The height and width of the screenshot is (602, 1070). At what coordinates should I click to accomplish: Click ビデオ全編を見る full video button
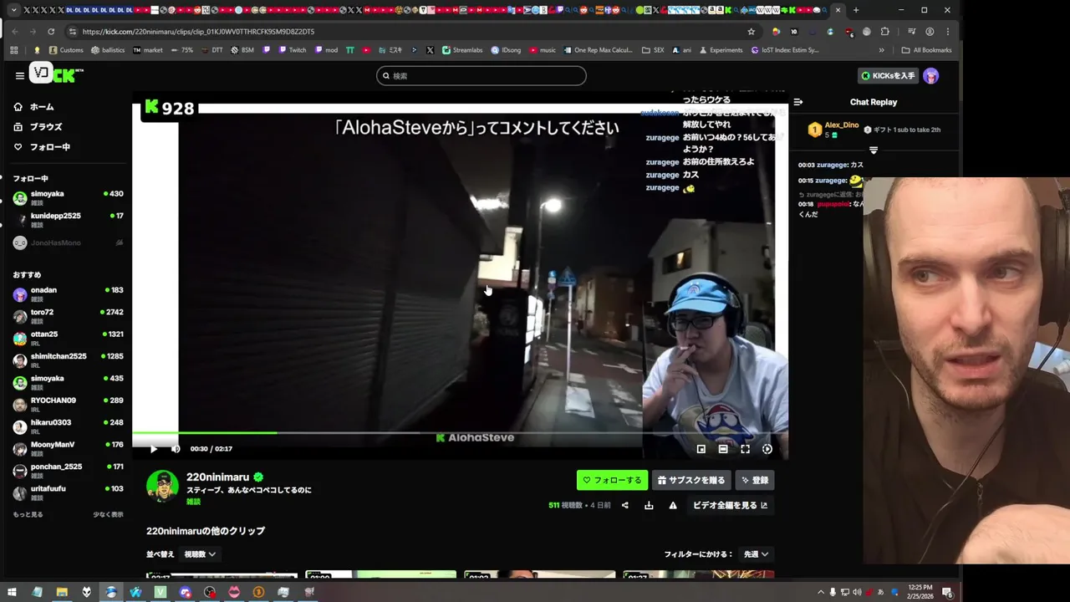(x=730, y=505)
